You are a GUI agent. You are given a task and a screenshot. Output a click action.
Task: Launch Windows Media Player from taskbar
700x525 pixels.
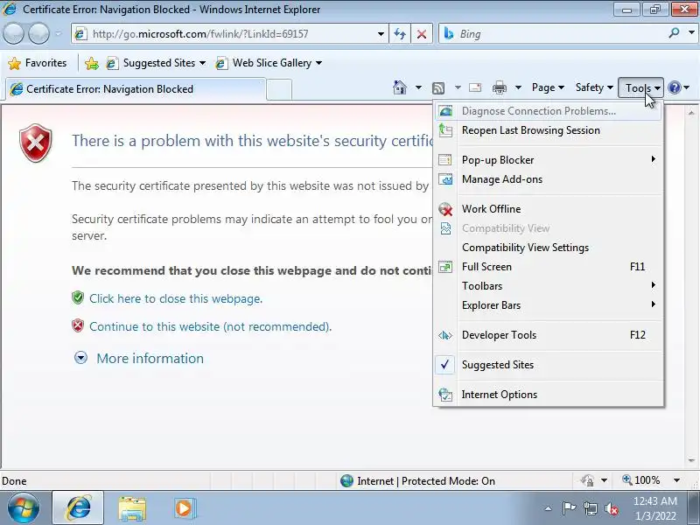click(184, 508)
